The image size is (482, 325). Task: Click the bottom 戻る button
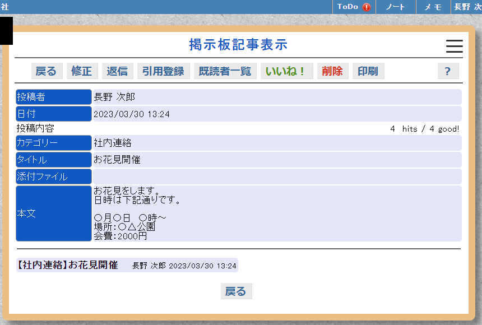[236, 291]
